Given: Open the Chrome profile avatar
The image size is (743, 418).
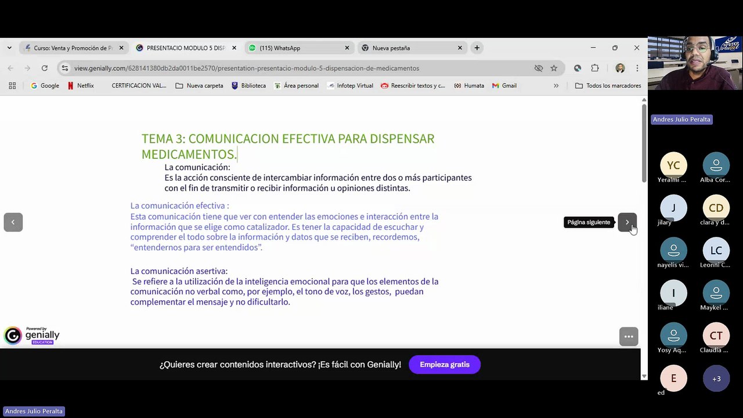Looking at the screenshot, I should (x=620, y=68).
